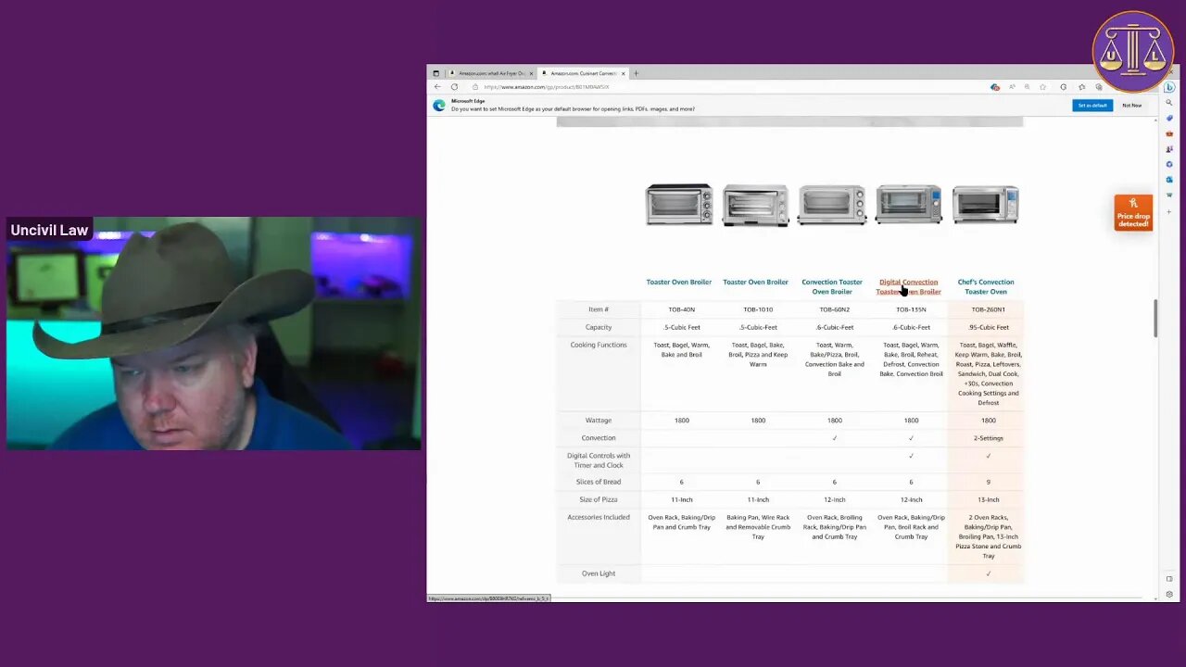Click the read aloud icon in address bar
This screenshot has width=1186, height=667.
[x=1012, y=87]
